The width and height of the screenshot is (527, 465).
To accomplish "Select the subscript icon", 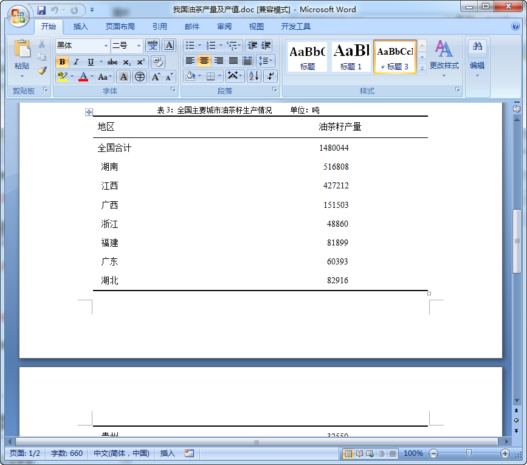I will tap(126, 62).
